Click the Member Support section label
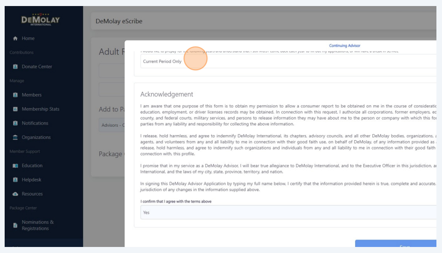Screen dimensions: 442x253 click(x=25, y=151)
